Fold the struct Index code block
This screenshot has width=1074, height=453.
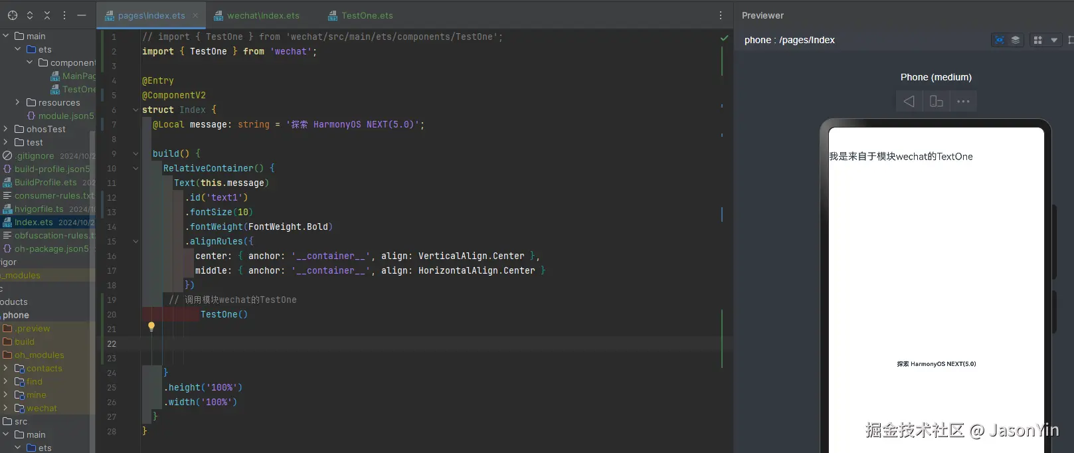pos(135,110)
